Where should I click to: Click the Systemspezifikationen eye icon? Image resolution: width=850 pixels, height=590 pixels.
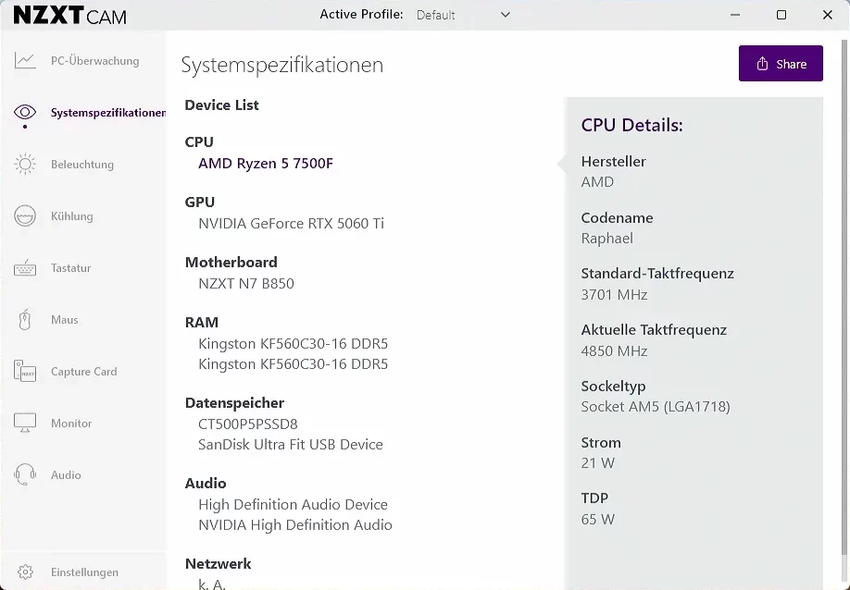pos(25,113)
